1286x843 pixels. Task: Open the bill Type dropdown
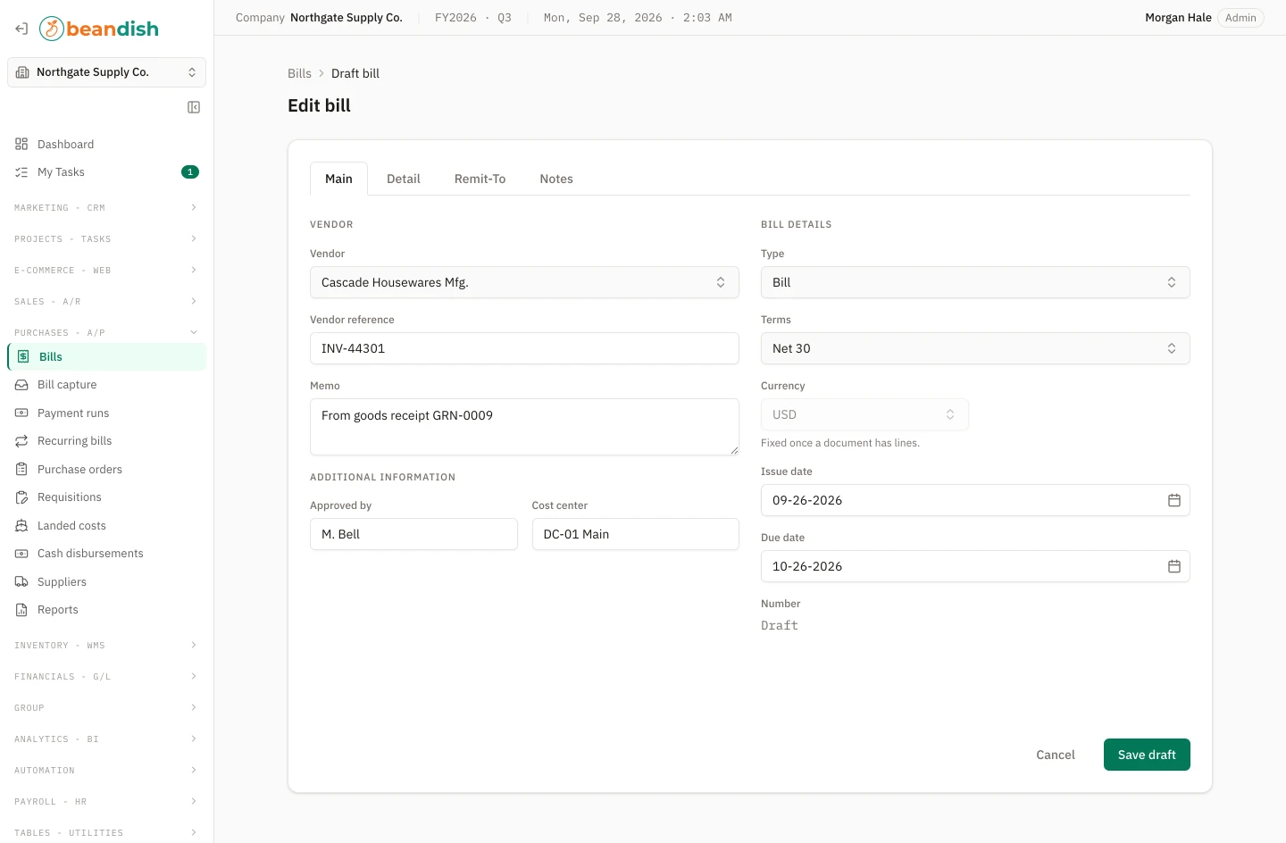[975, 282]
